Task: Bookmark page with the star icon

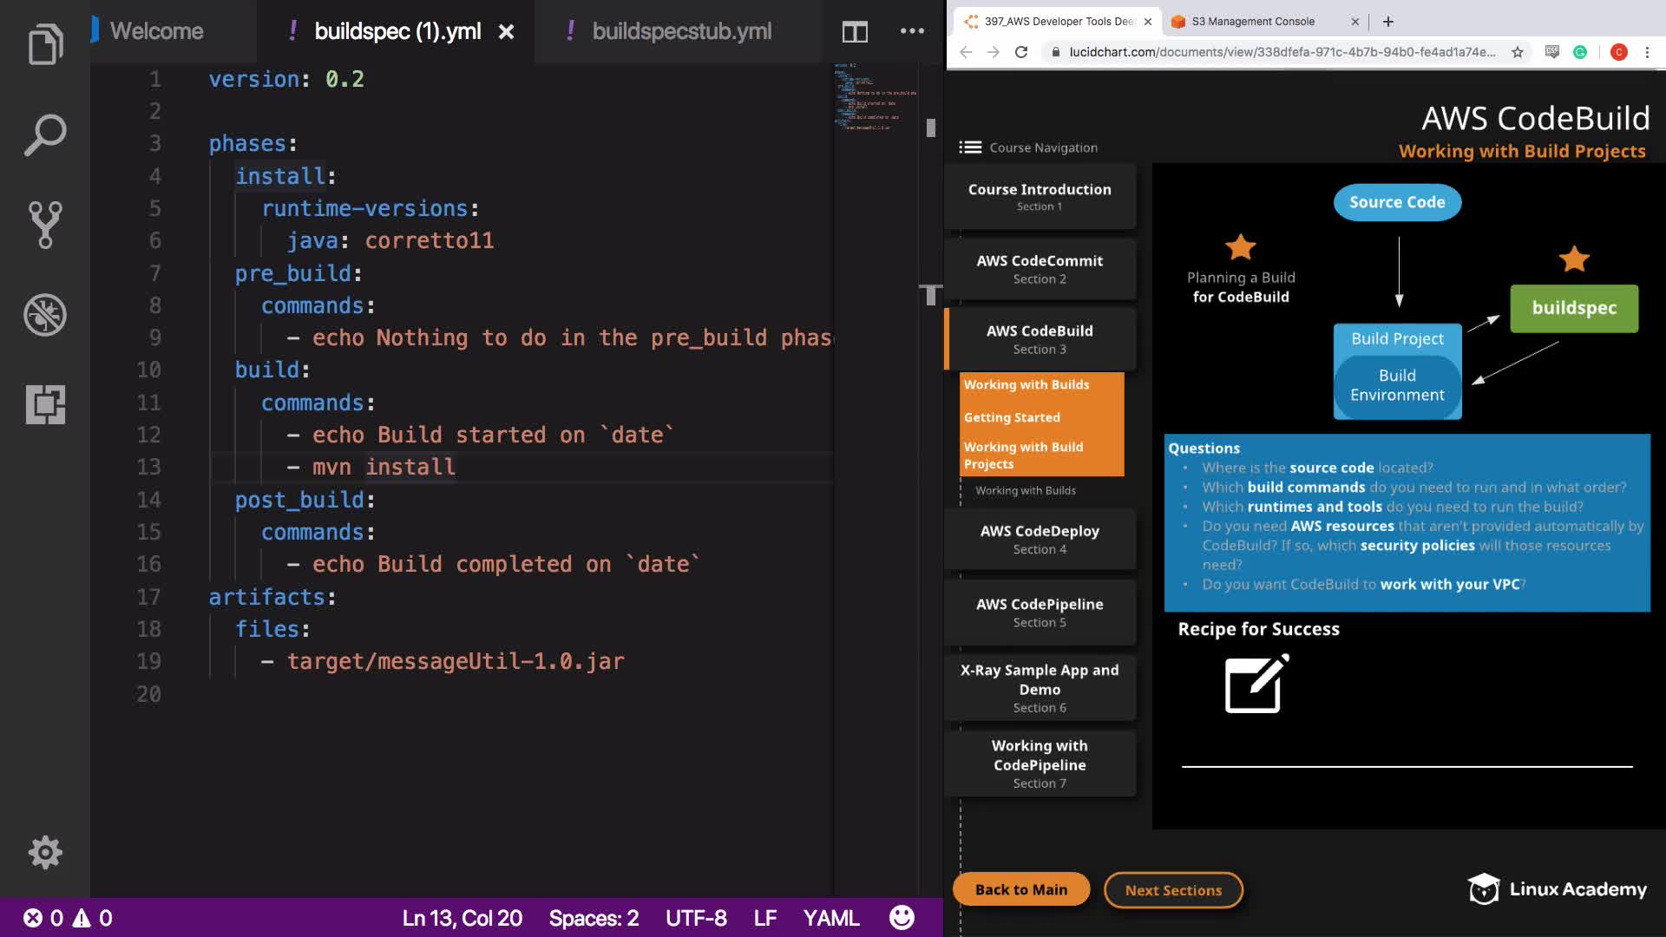Action: tap(1518, 52)
